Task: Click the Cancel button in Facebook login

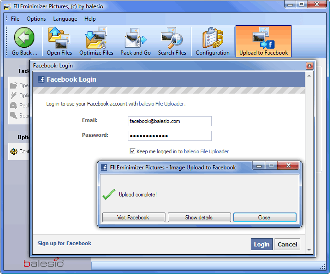Action: tap(287, 244)
